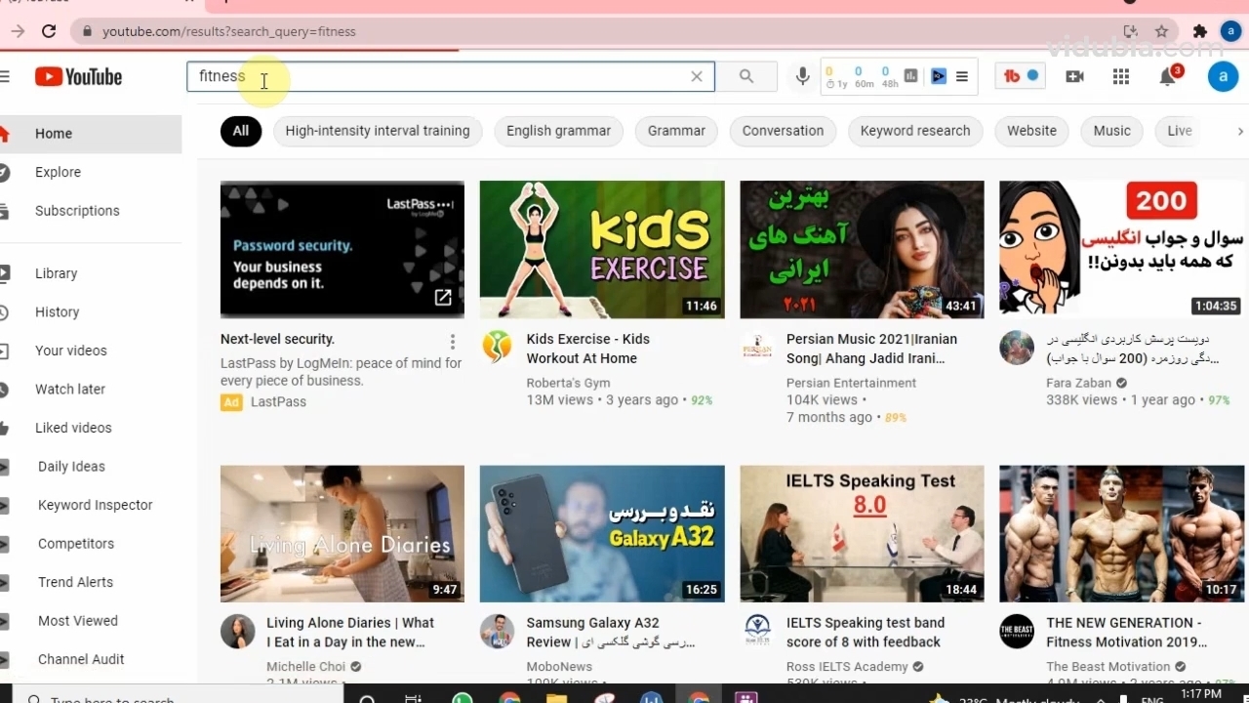Open the TubeBuddy extension menu

pos(1020,76)
